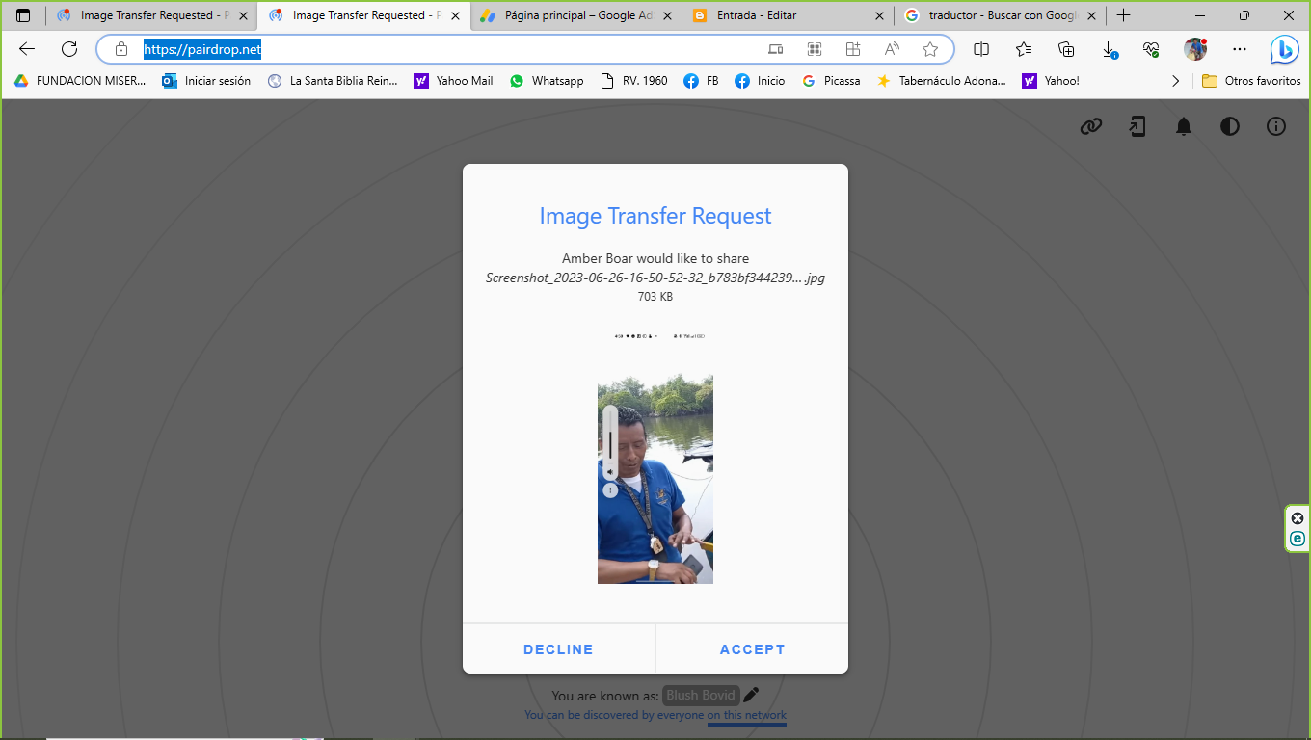This screenshot has height=740, width=1311.
Task: Open the downloads icon
Action: [x=1110, y=49]
